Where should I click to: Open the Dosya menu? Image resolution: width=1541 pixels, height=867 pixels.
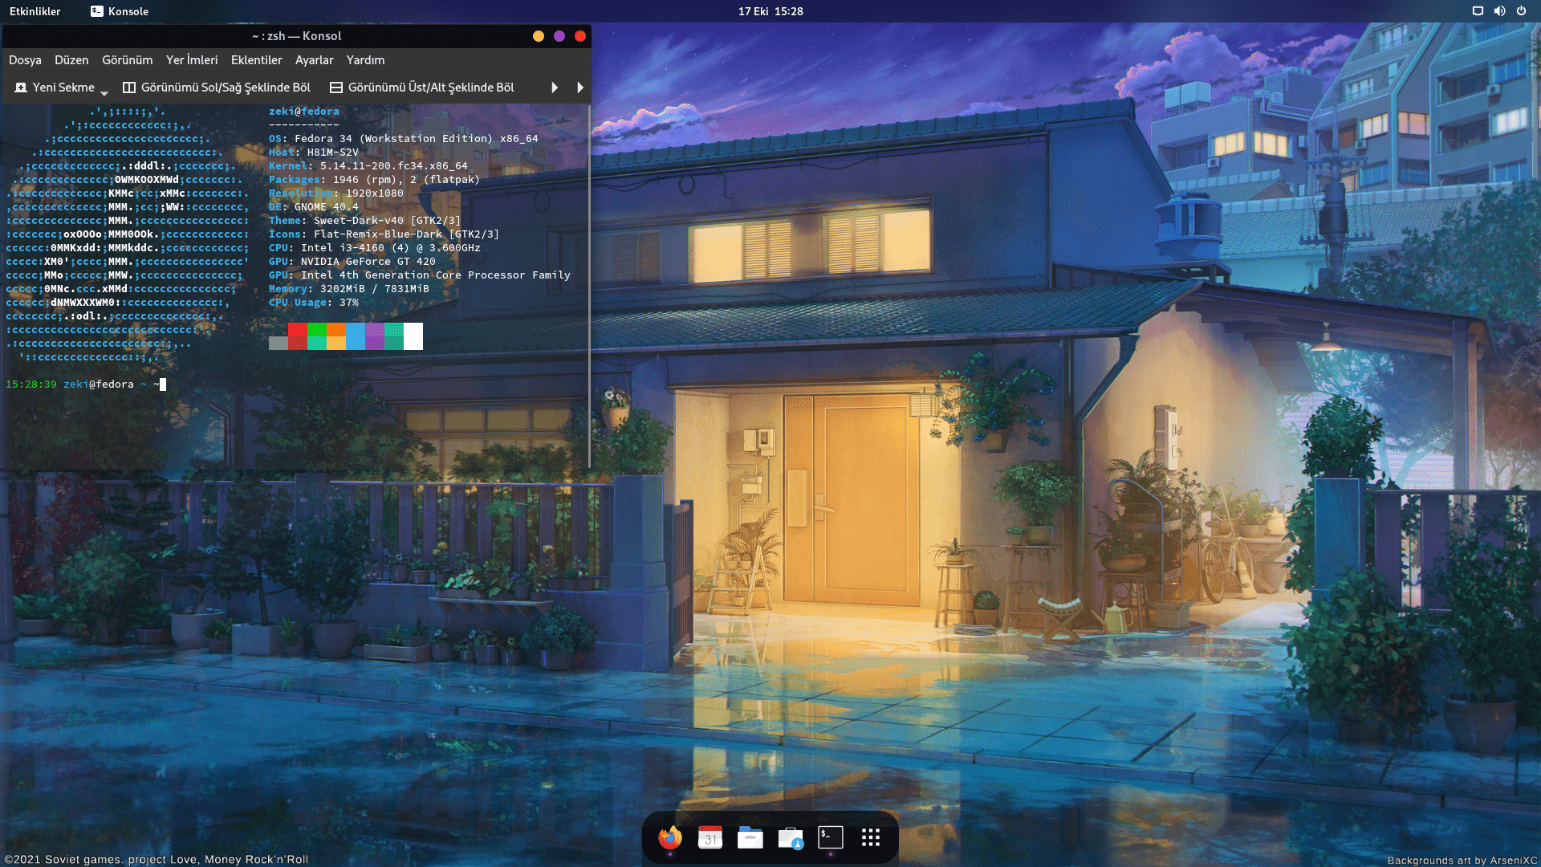(25, 60)
